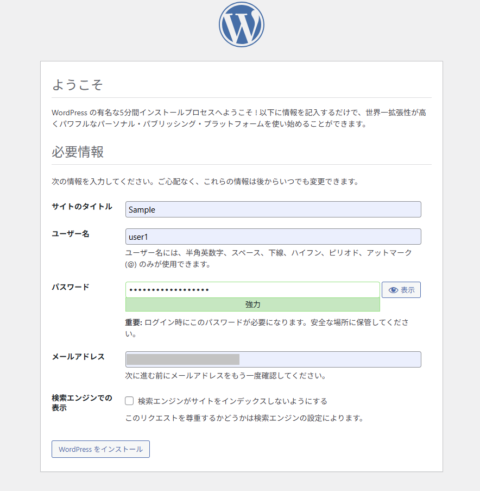The image size is (480, 491).
Task: Click the ユーザー名 field label
Action: click(71, 234)
